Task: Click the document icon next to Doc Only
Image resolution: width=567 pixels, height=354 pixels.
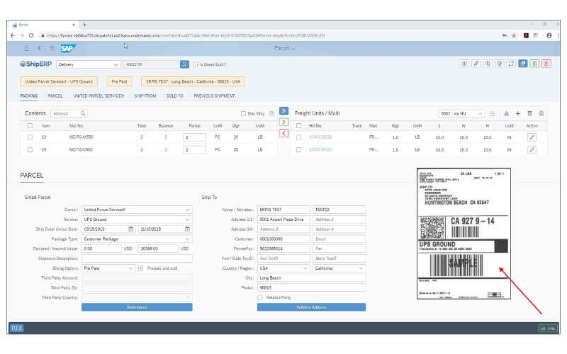Action: coord(271,113)
